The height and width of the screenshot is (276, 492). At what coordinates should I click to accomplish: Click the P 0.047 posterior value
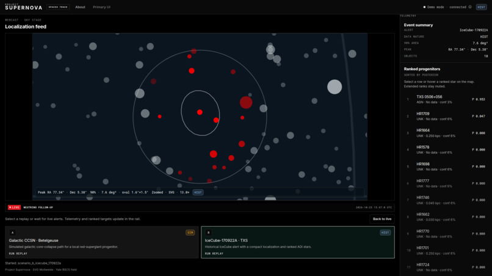[x=479, y=116]
